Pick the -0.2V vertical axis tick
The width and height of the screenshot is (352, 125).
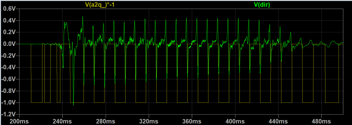9,56
